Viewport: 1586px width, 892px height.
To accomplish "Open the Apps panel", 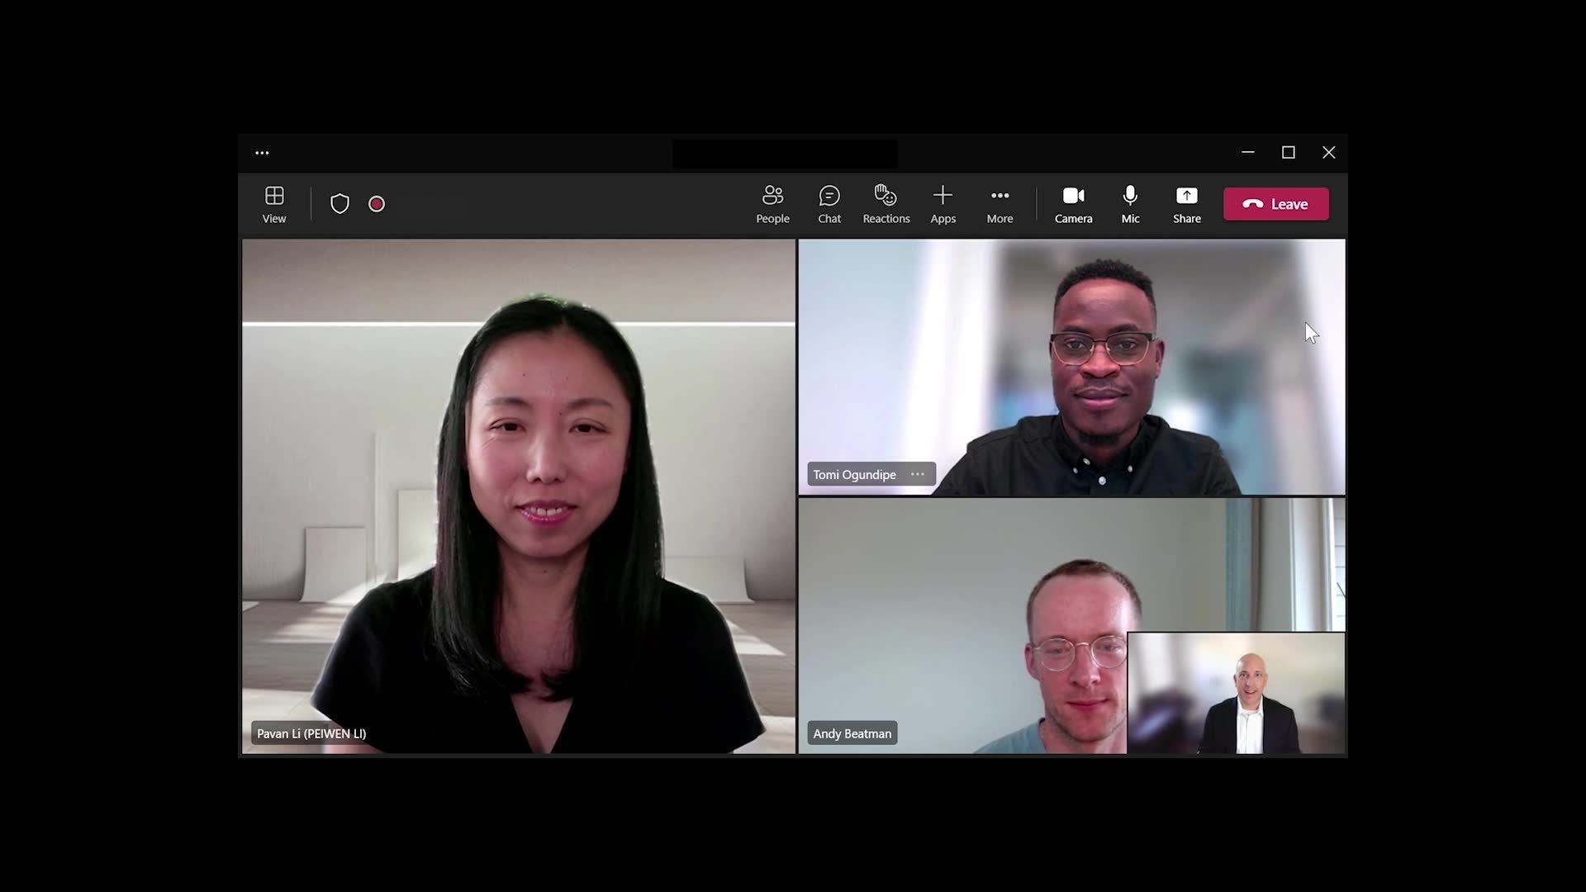I will pyautogui.click(x=943, y=204).
